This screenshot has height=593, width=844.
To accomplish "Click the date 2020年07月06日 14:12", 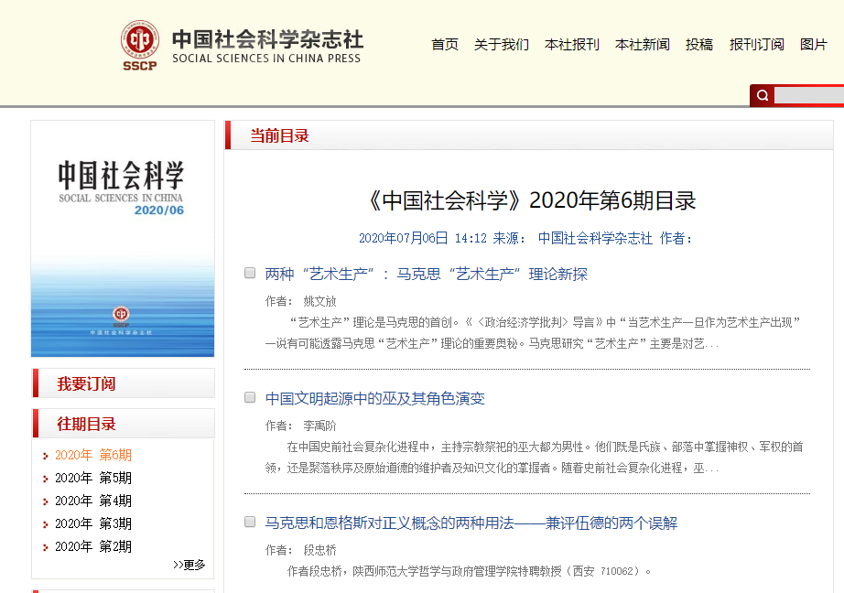I will point(423,238).
